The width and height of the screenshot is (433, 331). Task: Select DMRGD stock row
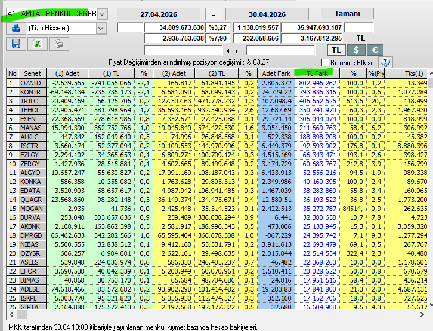point(216,235)
